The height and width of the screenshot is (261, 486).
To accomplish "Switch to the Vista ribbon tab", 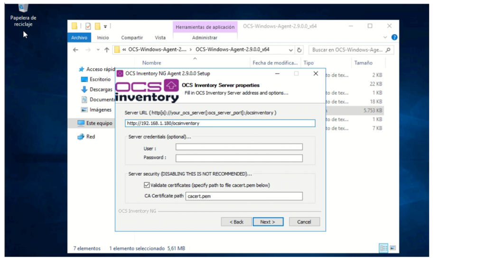I will [160, 37].
